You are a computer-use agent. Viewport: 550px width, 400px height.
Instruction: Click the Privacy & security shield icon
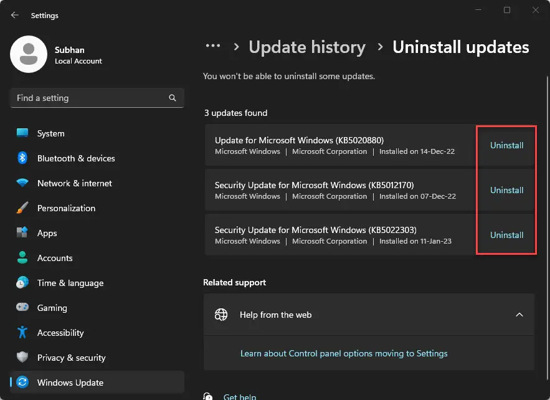coord(22,357)
